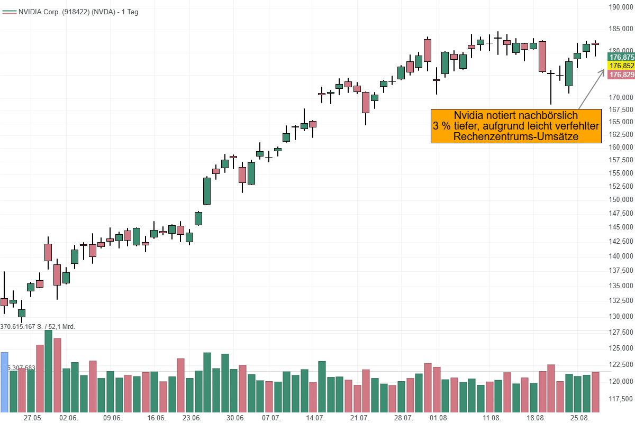Select the 25.08. date on time axis

[x=579, y=418]
